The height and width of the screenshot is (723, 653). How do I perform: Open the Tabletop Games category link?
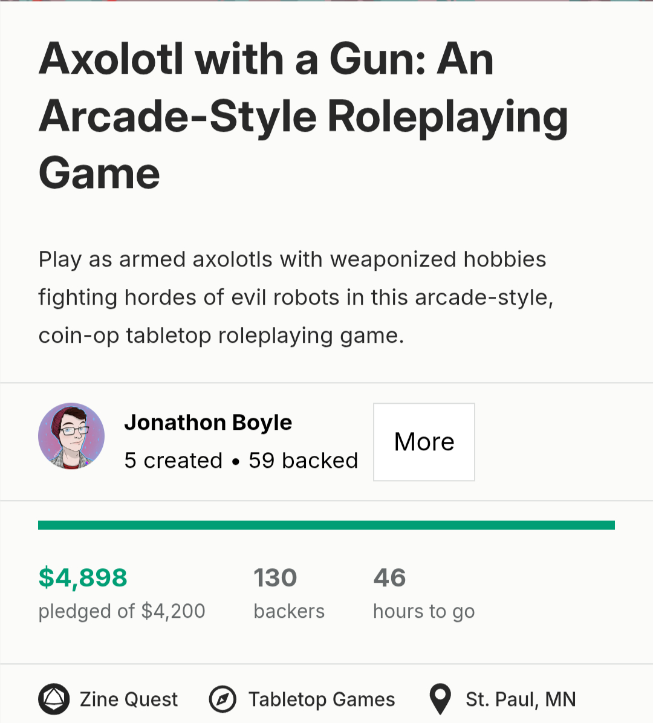322,699
